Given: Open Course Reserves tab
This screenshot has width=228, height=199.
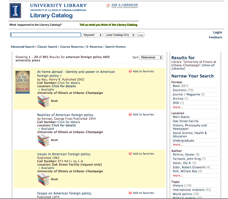Looking at the screenshot, I should [72, 47].
